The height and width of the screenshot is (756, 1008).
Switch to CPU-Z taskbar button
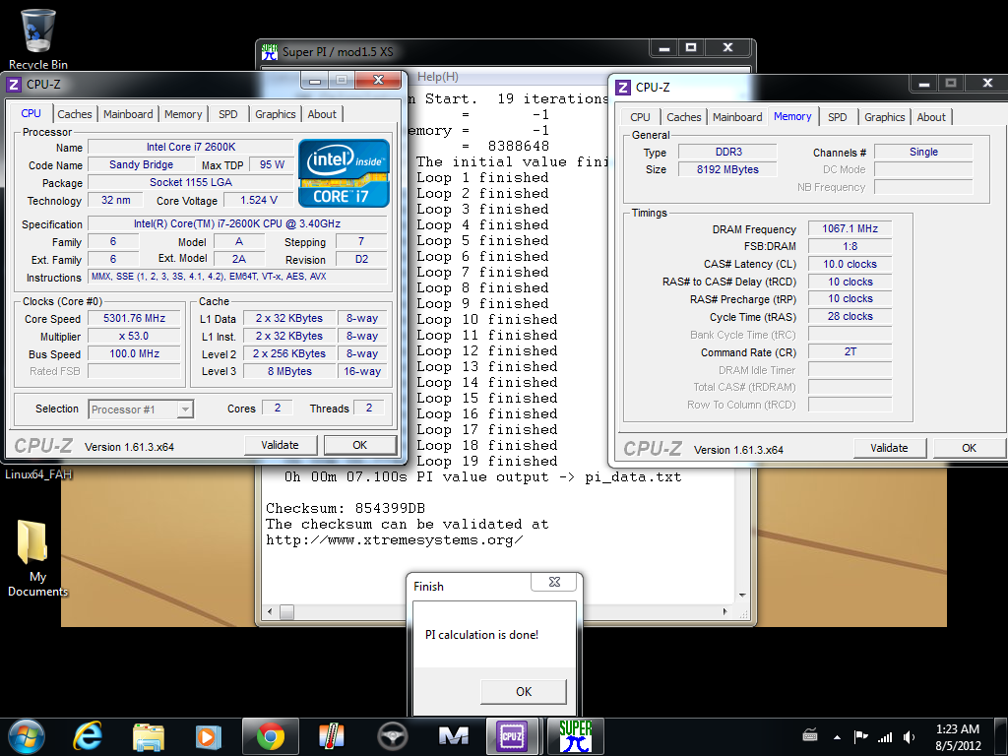pyautogui.click(x=512, y=736)
